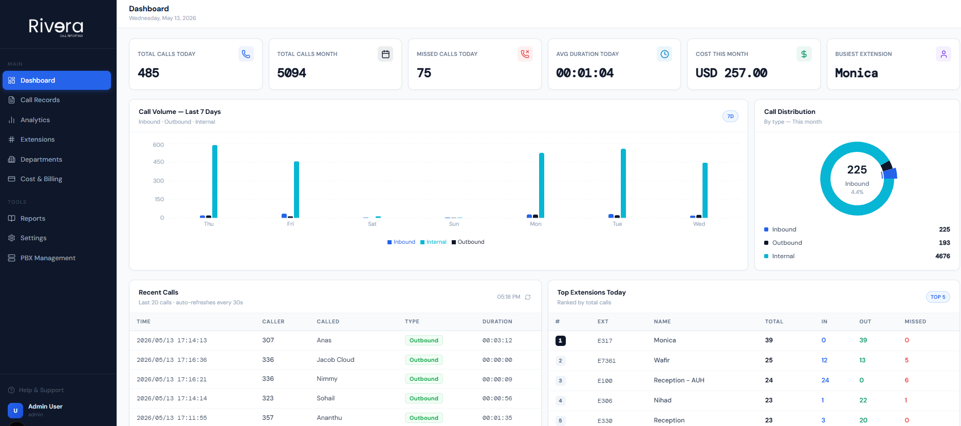
Task: Click the 7D range badge
Action: pyautogui.click(x=730, y=117)
